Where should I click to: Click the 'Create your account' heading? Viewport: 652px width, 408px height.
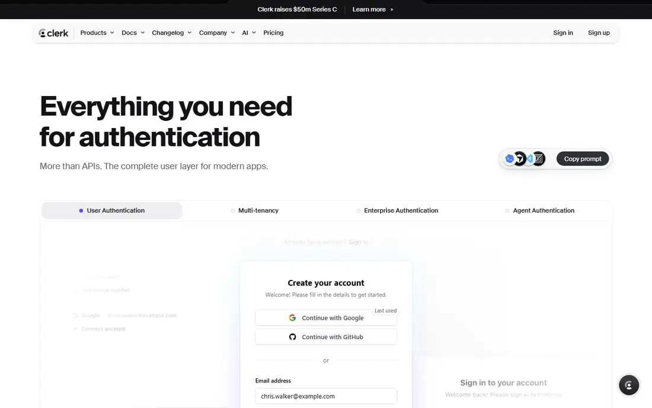pyautogui.click(x=326, y=283)
